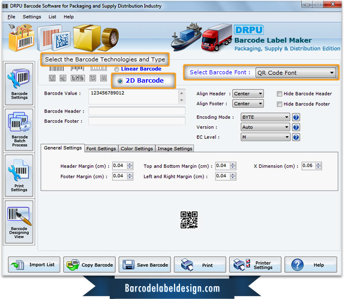Click the shopping bag barcode banner icon
The image size is (344, 299).
coord(21,37)
